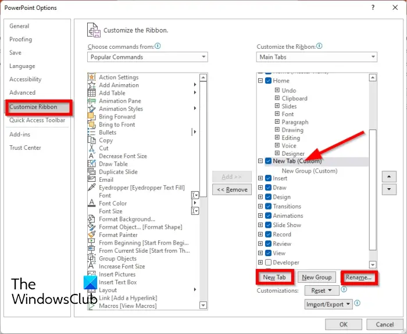Toggle the New Tab (Custom) checkbox
407x334 pixels.
pos(269,161)
